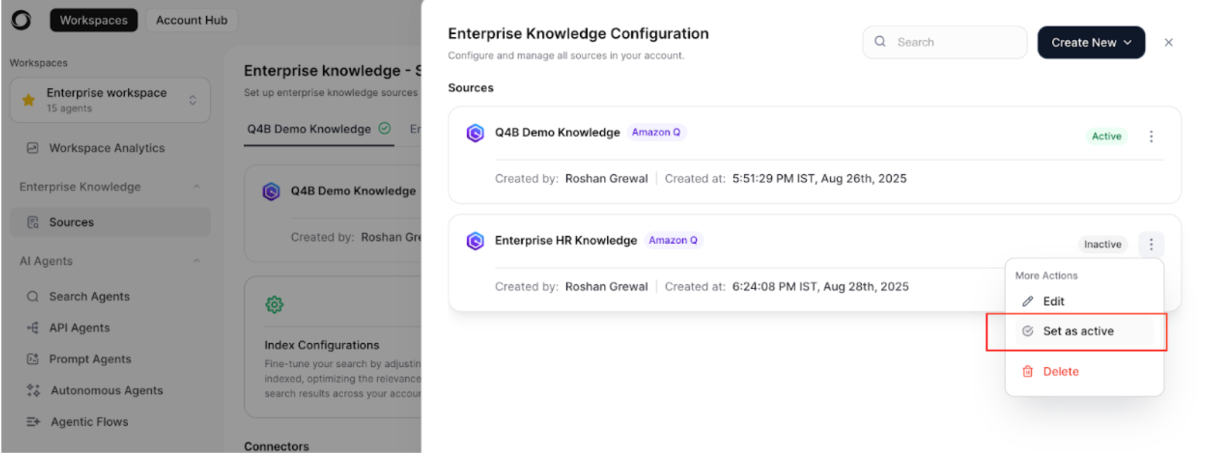This screenshot has height=453, width=1217.
Task: Select Delete in More Actions menu
Action: pos(1060,372)
